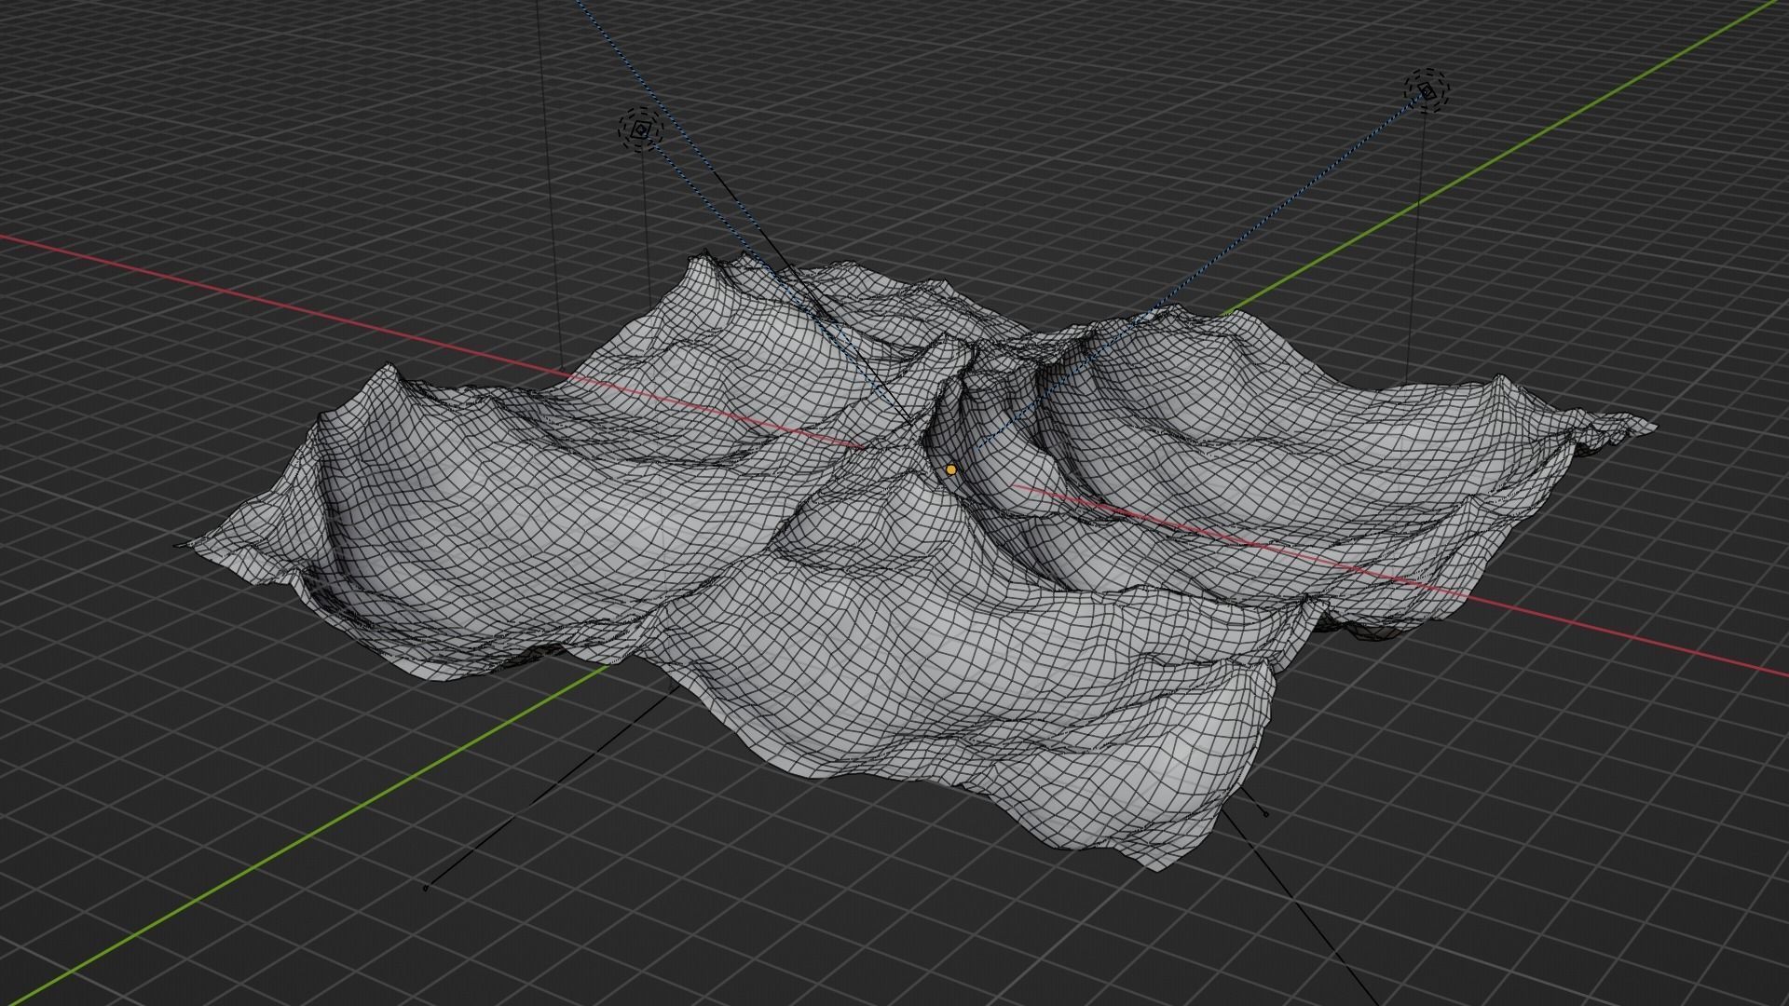This screenshot has height=1006, width=1789.
Task: Select the left light object icon
Action: pyautogui.click(x=640, y=130)
